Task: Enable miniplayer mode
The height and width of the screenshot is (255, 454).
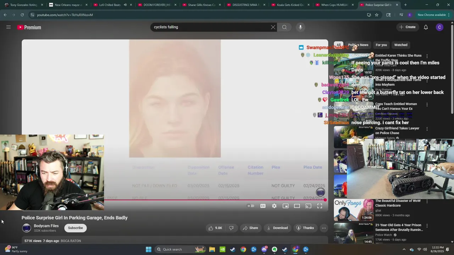Action: (x=286, y=206)
